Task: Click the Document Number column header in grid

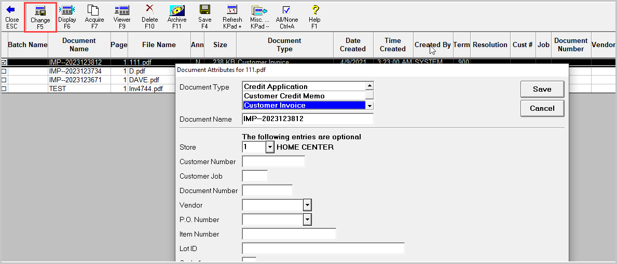Action: pos(571,45)
